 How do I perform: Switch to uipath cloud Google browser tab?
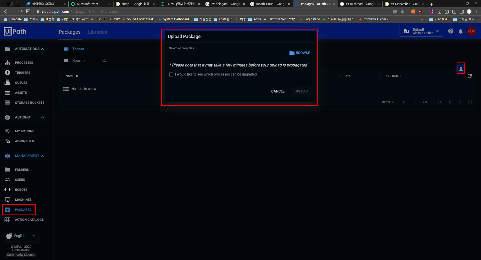(x=271, y=4)
